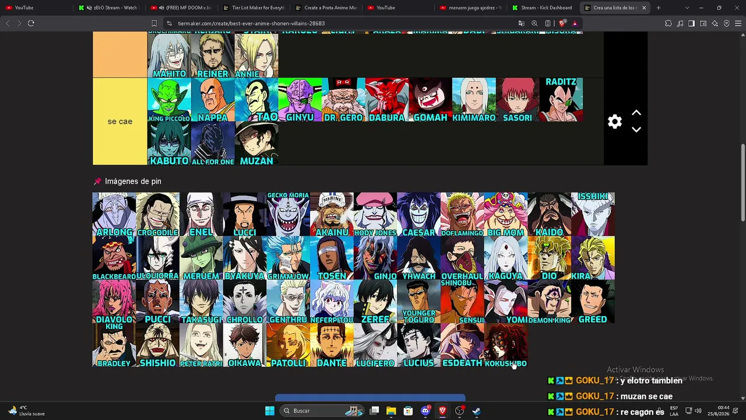Select the Esdeath character image
Viewport: 746px width, 420px height.
462,346
